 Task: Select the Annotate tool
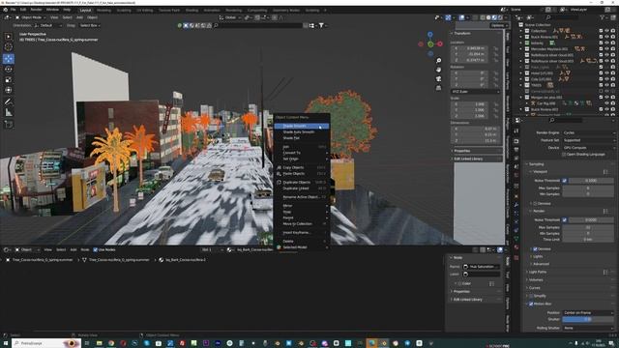coord(9,101)
